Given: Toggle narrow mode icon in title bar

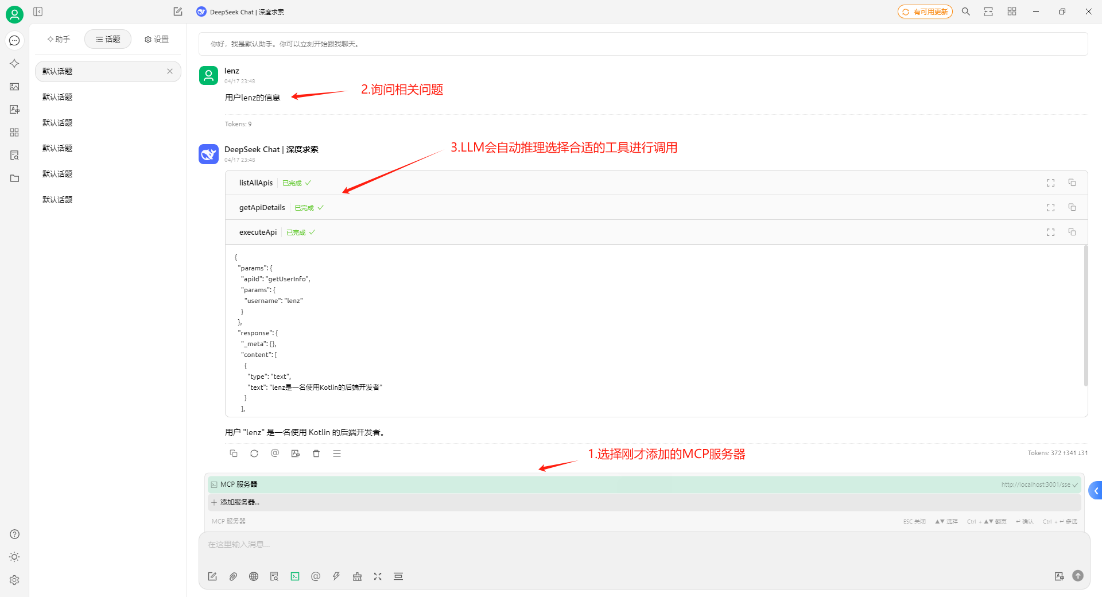Looking at the screenshot, I should 988,11.
